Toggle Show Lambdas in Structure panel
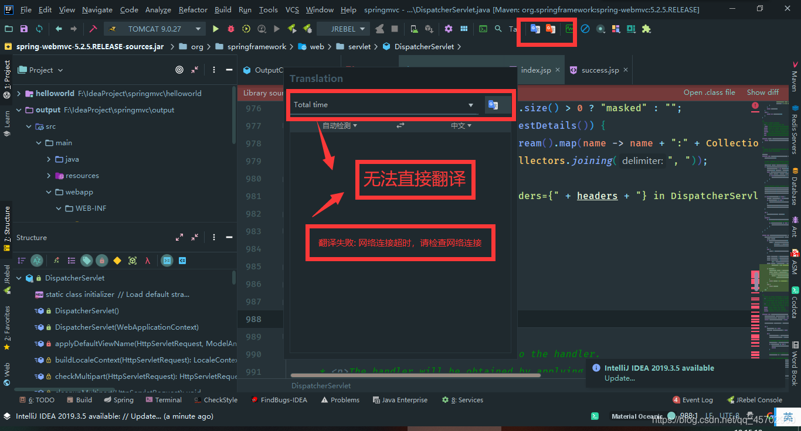 click(x=148, y=261)
